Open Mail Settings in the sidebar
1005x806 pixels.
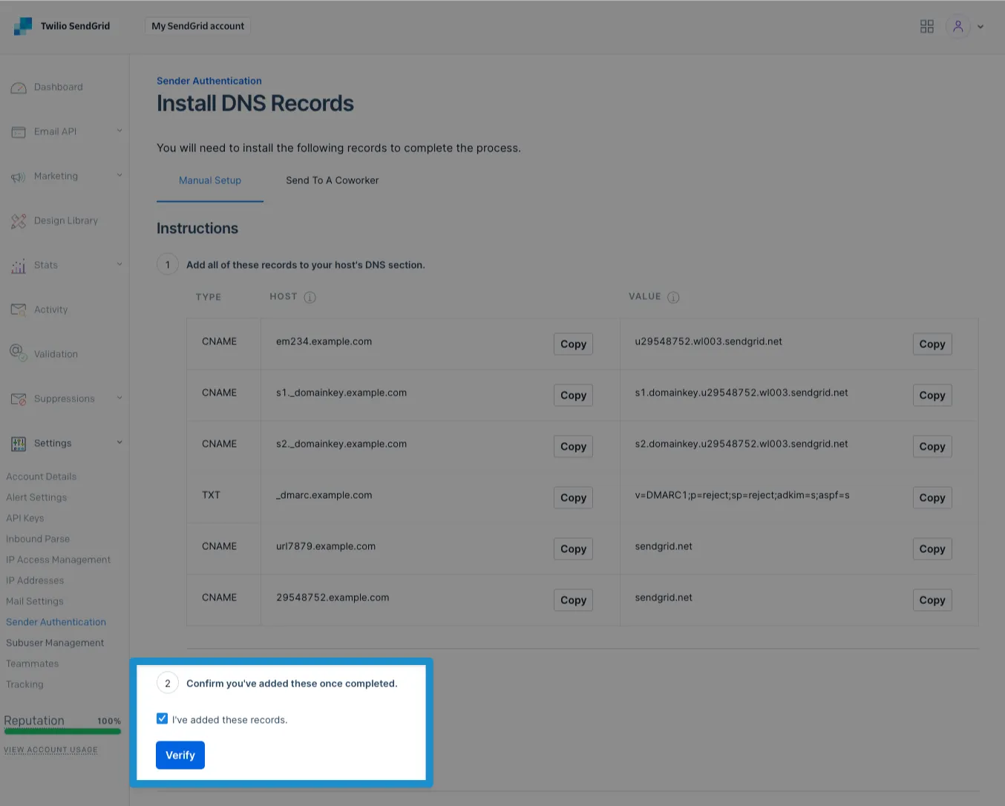point(35,601)
